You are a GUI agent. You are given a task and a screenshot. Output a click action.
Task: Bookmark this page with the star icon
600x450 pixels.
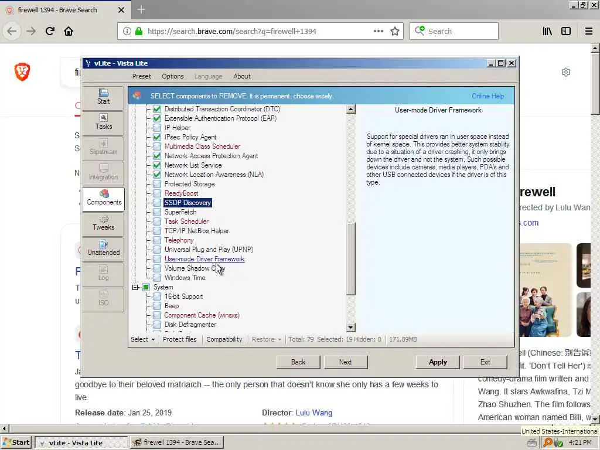click(395, 32)
